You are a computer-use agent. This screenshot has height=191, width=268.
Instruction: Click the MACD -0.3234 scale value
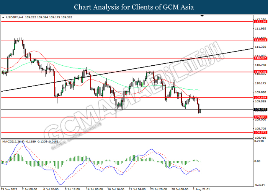coord(260,185)
